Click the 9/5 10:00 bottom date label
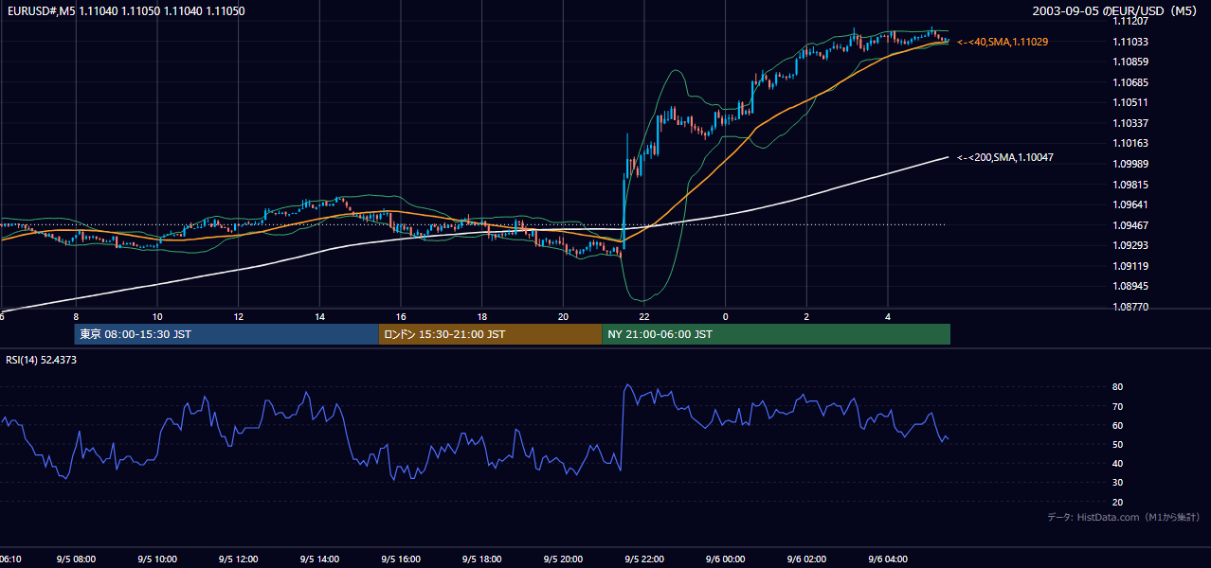Viewport: 1211px width, 568px height. pyautogui.click(x=157, y=559)
